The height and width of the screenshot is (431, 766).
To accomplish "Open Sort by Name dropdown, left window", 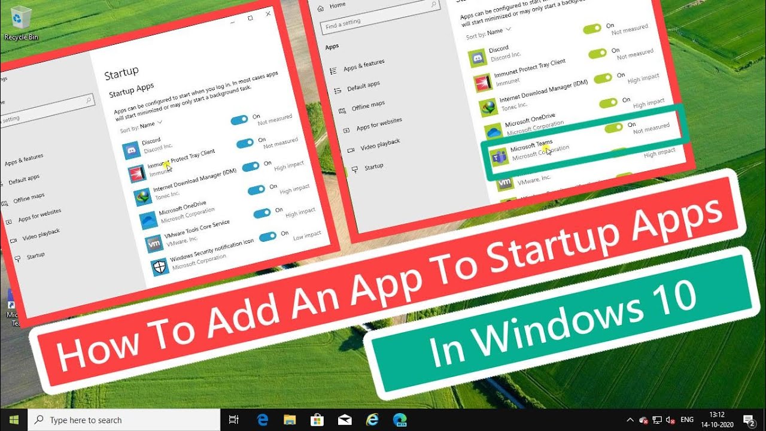I will click(141, 126).
